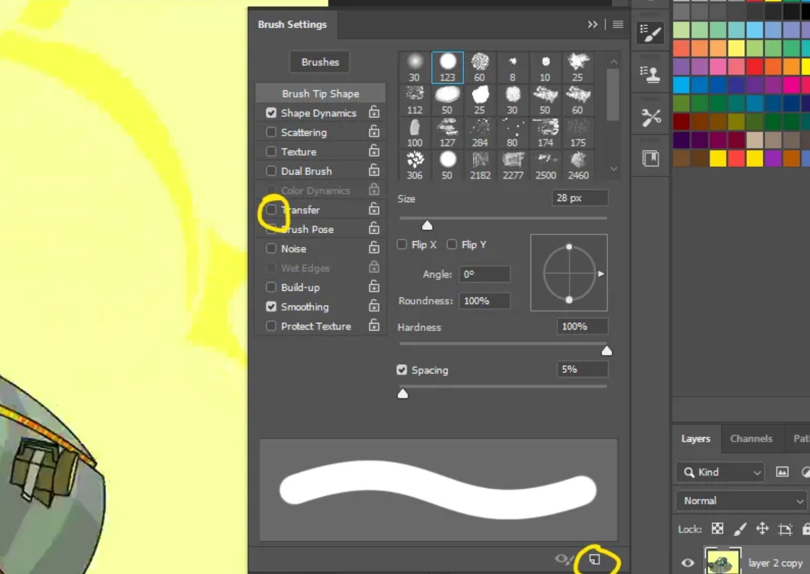Uncheck the Shape Dynamics option

tap(271, 113)
